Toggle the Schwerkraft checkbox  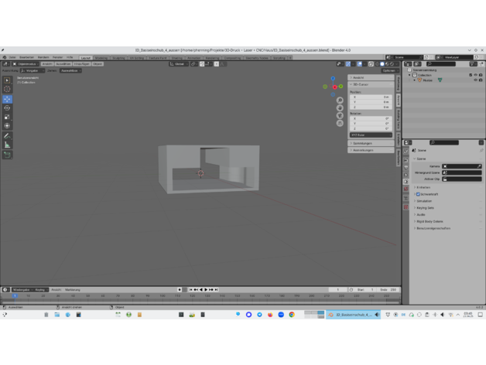click(419, 194)
